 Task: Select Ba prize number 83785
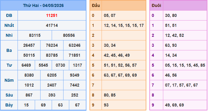click(x=52, y=55)
